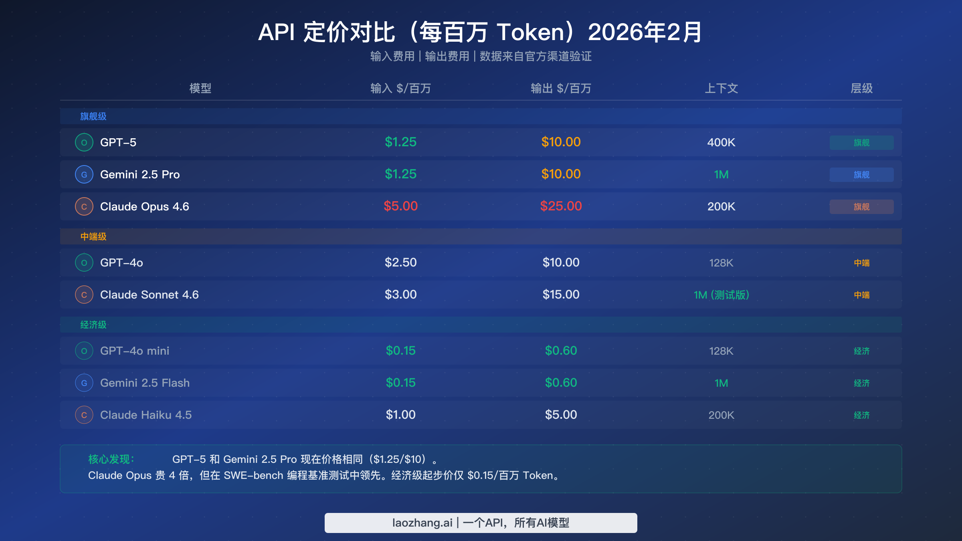Click the Gemini 2.5 Flash logo icon

[84, 383]
